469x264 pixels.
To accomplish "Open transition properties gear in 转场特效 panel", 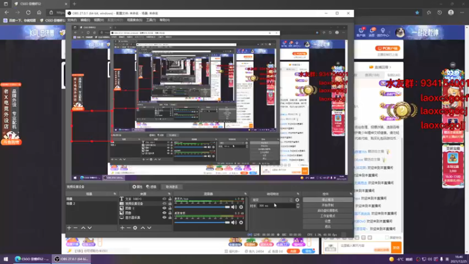I will (x=297, y=200).
